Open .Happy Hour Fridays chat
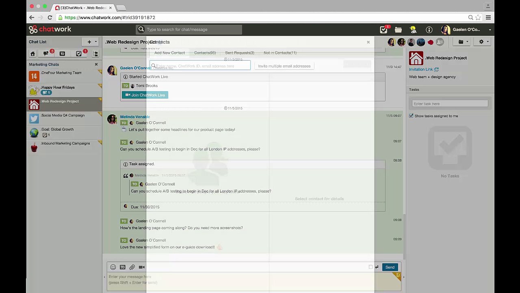Viewport: 520px width, 293px height. coord(64,90)
